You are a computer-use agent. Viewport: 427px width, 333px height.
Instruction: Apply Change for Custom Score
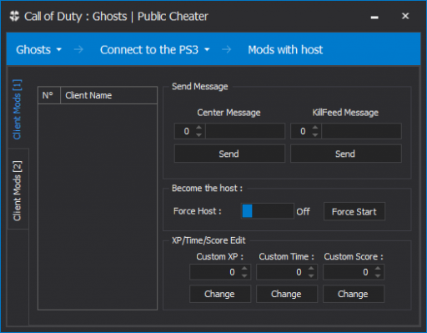(354, 294)
